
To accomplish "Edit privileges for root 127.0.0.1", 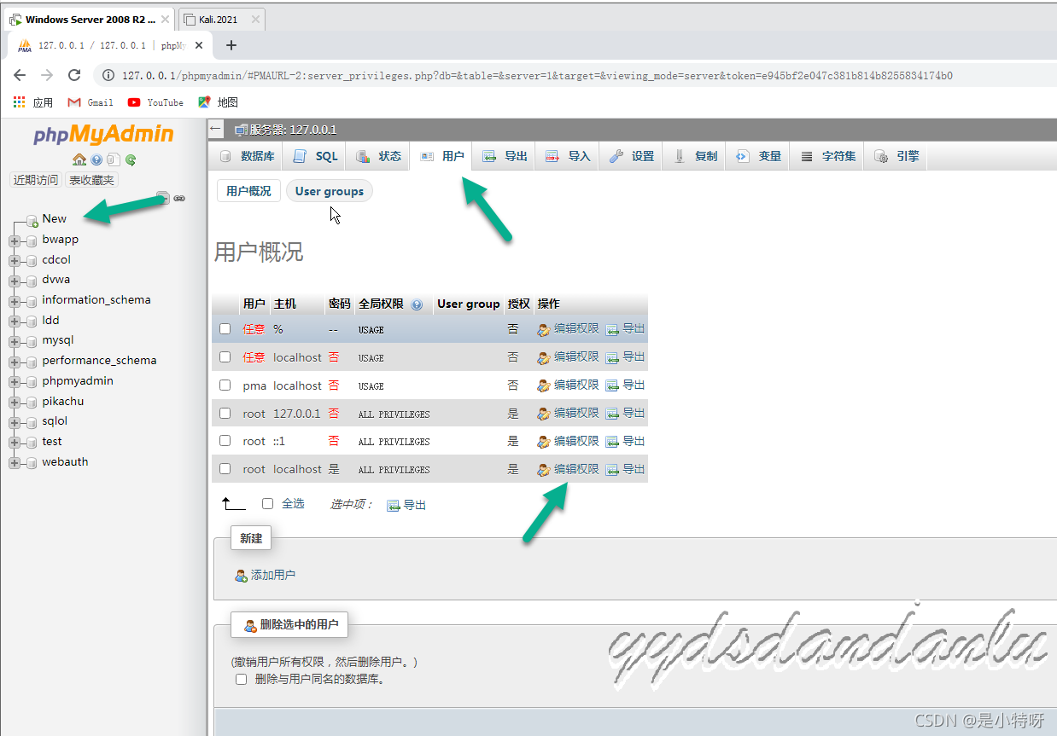I will 569,413.
